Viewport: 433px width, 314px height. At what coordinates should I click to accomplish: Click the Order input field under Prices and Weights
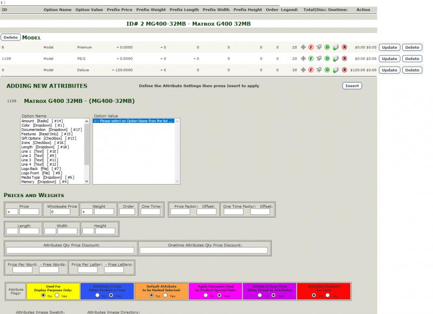(127, 212)
